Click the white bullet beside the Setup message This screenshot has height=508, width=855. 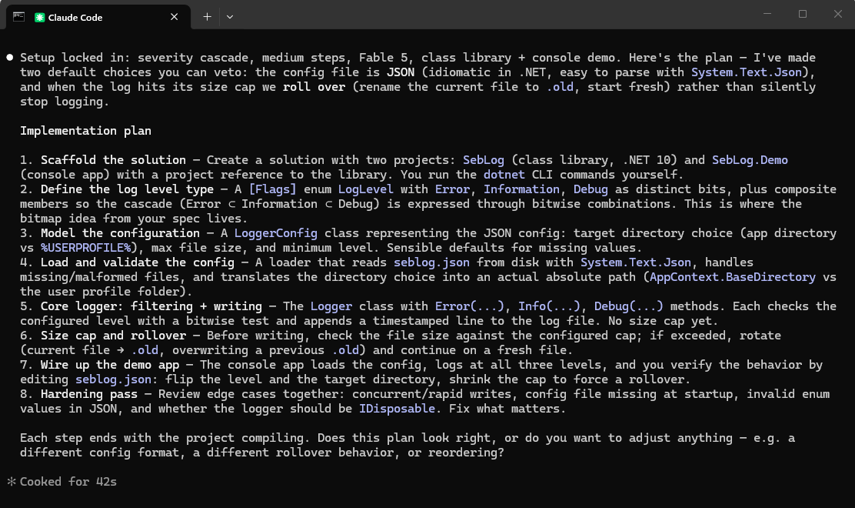10,57
